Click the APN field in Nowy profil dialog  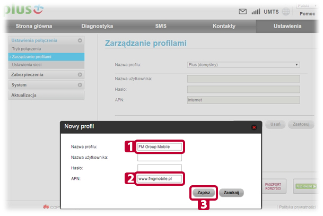pyautogui.click(x=160, y=179)
